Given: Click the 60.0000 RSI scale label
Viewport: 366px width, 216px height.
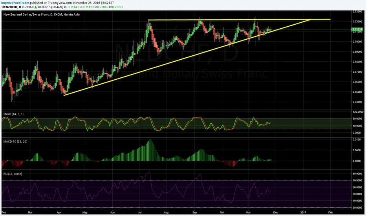Looking at the screenshot, I should (357, 187).
